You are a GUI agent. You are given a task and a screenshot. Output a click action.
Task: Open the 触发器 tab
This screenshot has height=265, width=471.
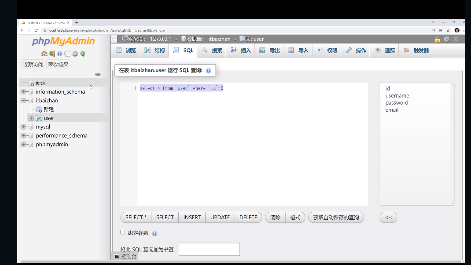tap(416, 51)
